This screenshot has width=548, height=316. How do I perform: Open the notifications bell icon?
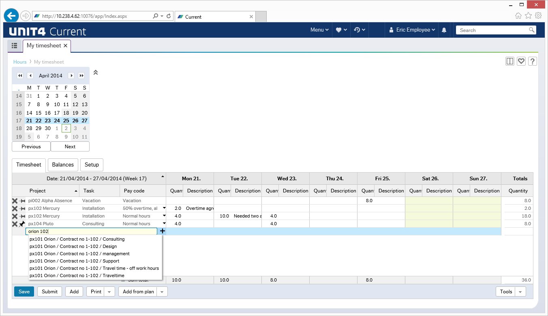444,30
